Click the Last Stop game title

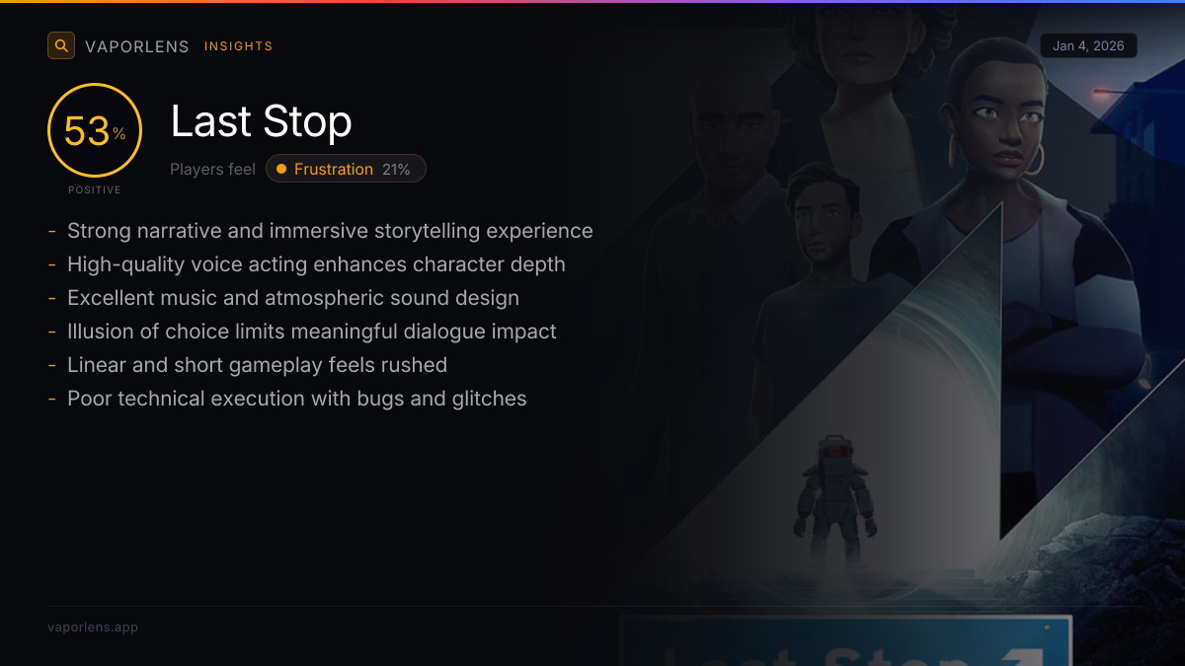pos(262,121)
